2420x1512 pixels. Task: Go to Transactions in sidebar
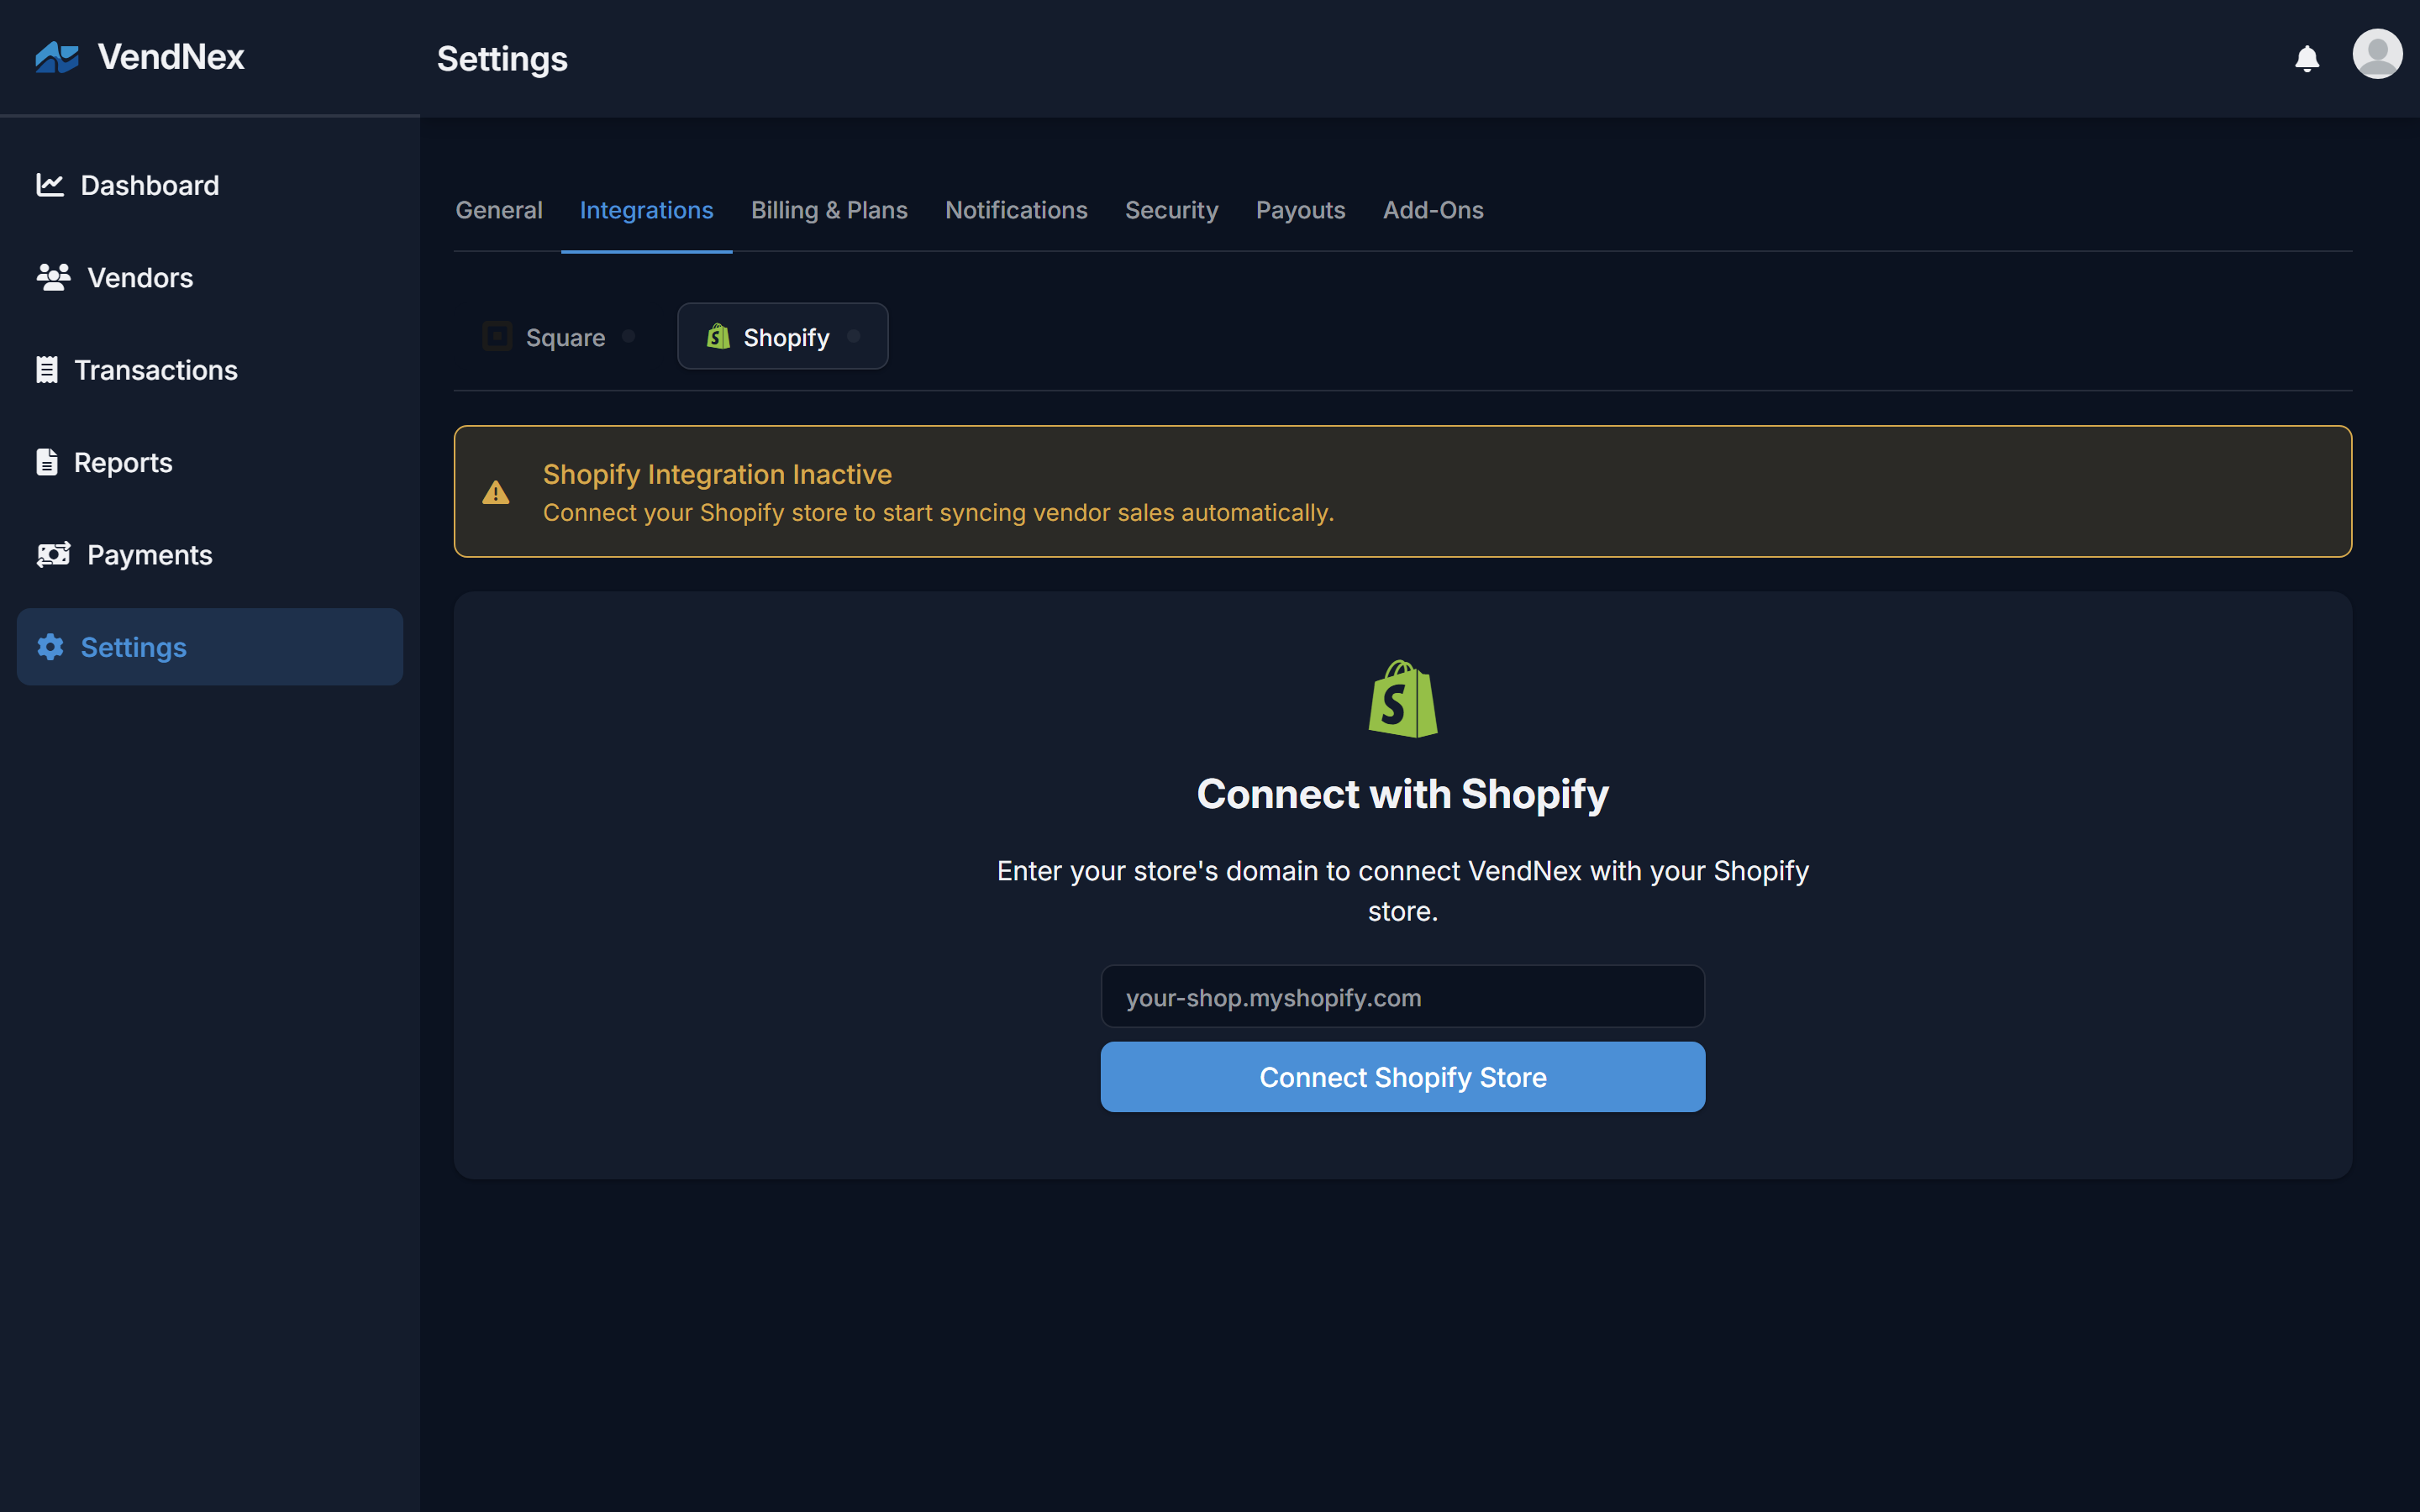point(210,370)
